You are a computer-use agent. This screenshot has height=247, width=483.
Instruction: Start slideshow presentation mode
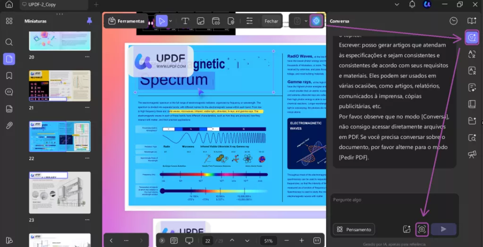coord(189,240)
